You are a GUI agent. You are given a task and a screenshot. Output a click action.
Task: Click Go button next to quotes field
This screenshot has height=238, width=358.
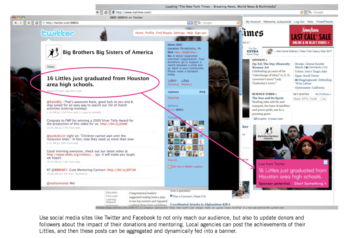coord(324,99)
